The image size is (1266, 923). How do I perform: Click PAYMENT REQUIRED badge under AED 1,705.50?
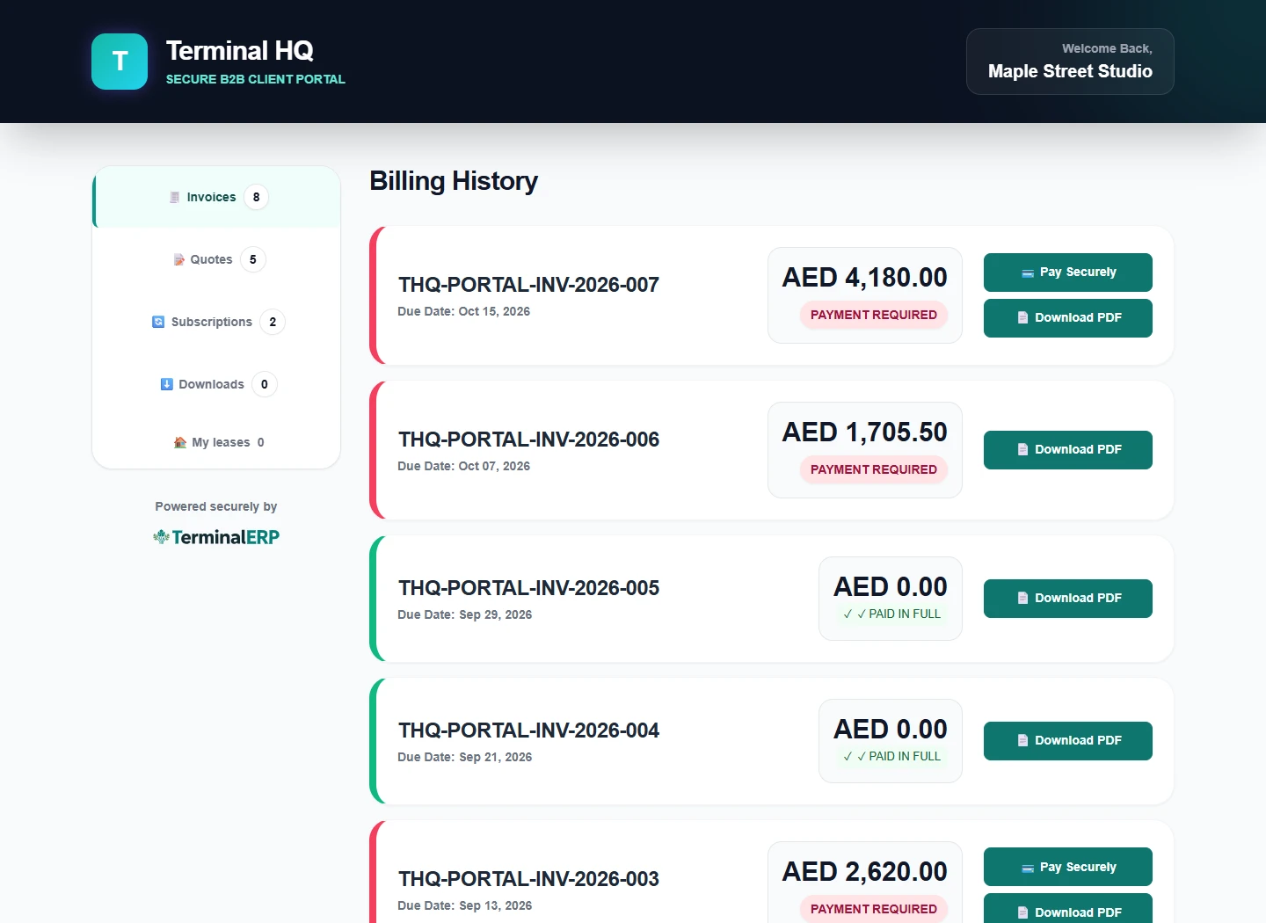[x=874, y=469]
